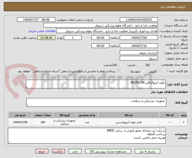The image size is (192, 158).
Task: Click the need date cell 1404/07/09
Action: click(x=20, y=122)
